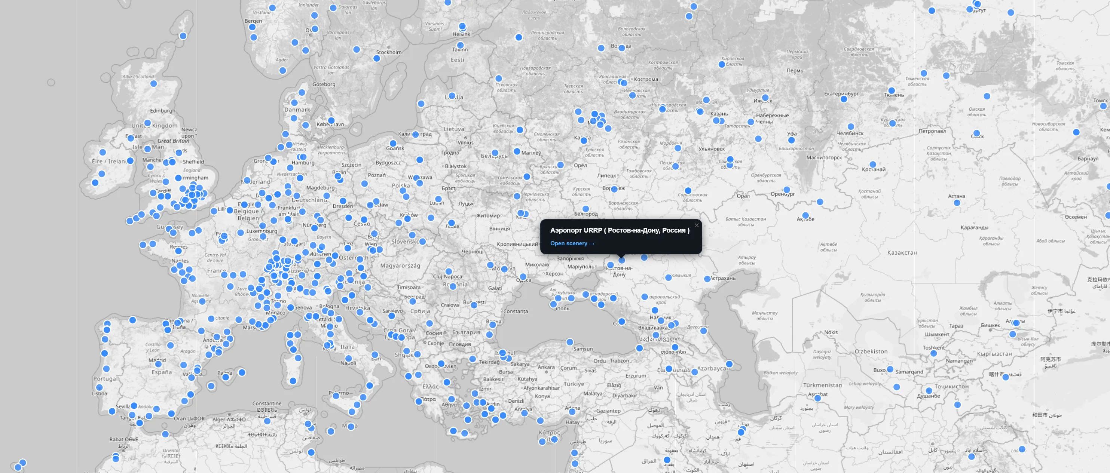Open the Ekaterinburg airport marker

(844, 99)
